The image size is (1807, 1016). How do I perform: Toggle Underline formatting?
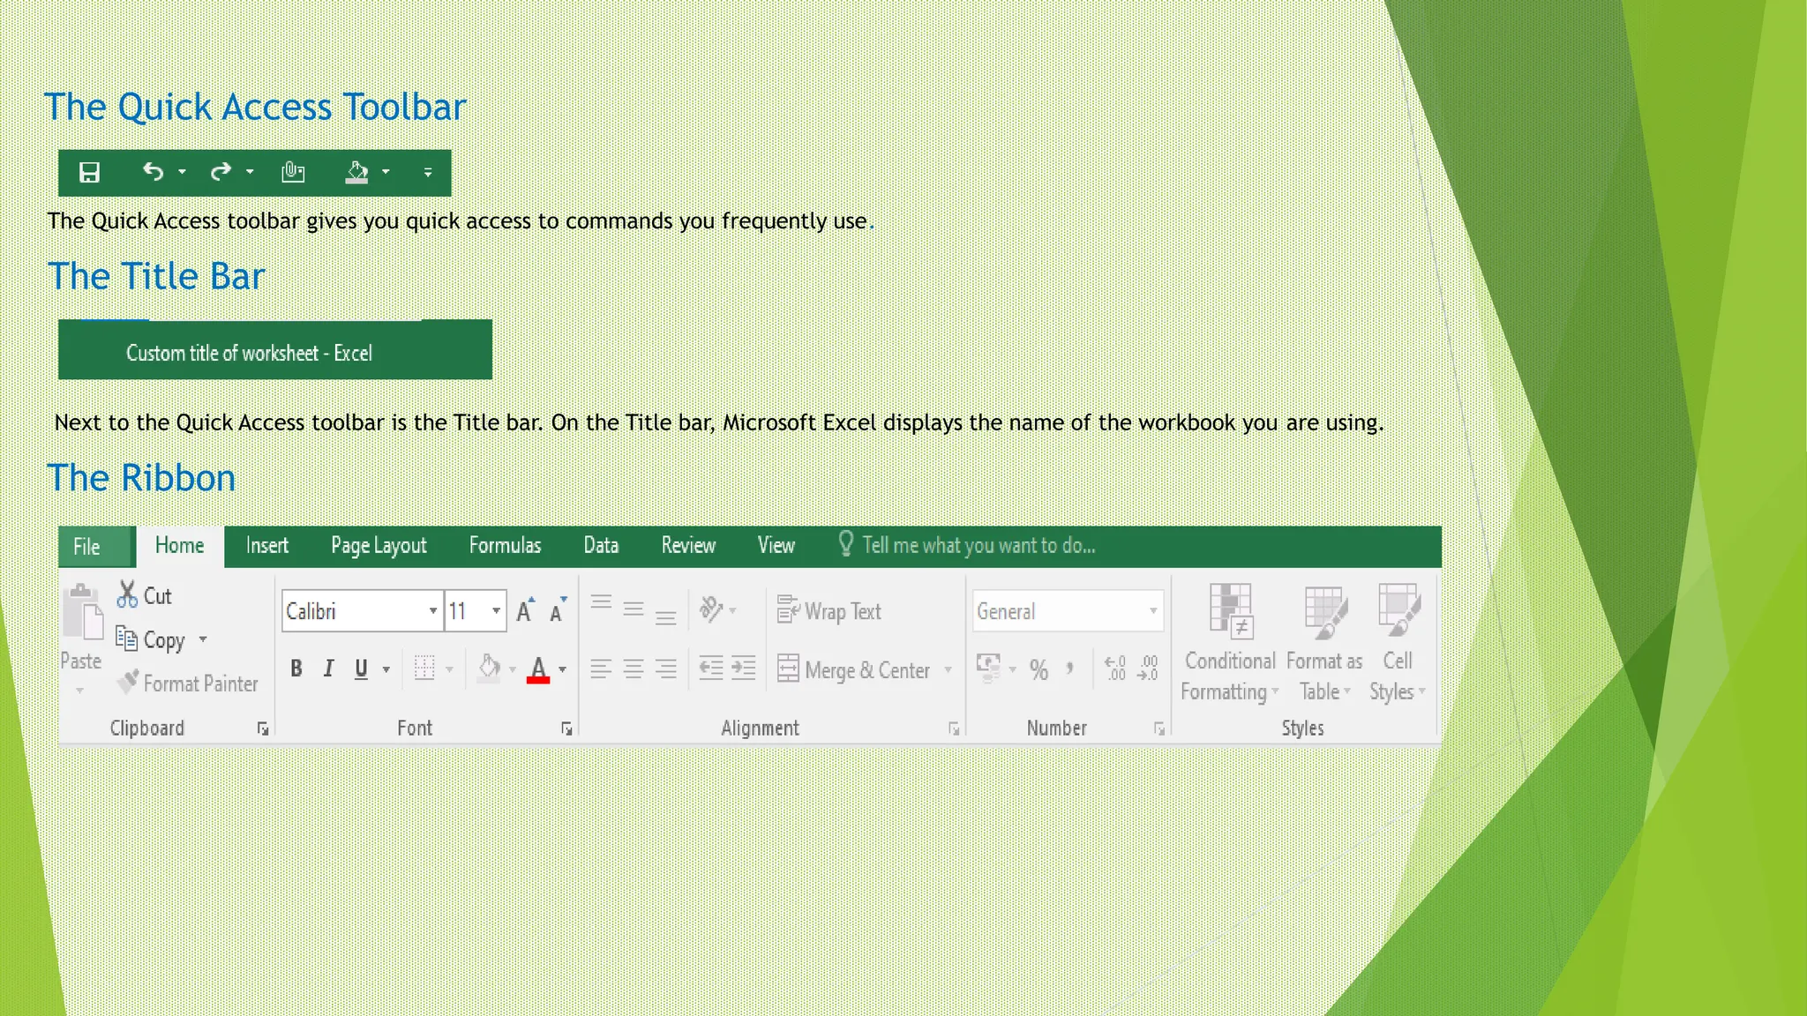click(361, 669)
